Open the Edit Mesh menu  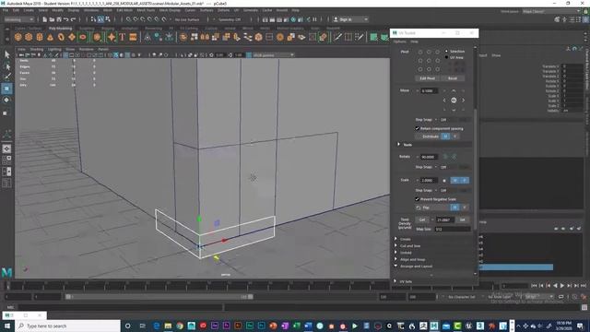click(124, 10)
